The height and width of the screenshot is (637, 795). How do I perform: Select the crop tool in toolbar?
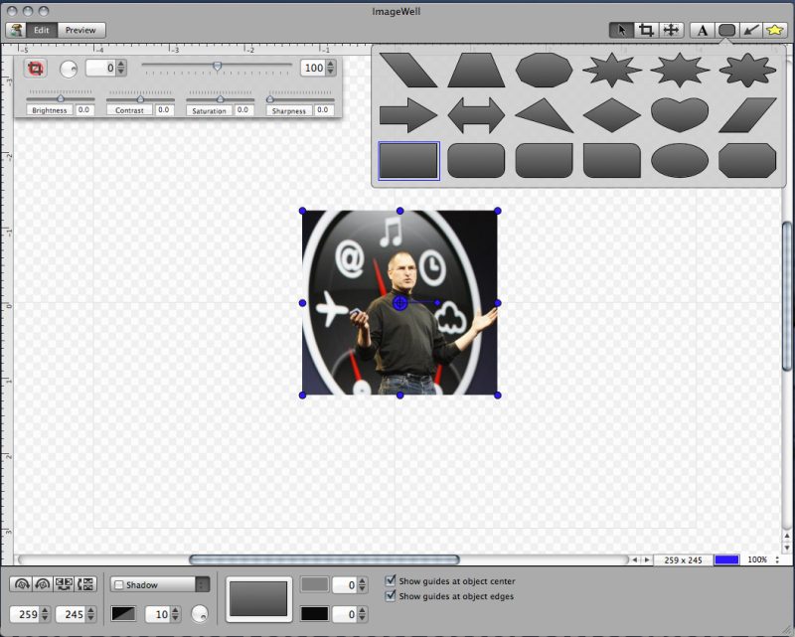[x=645, y=30]
